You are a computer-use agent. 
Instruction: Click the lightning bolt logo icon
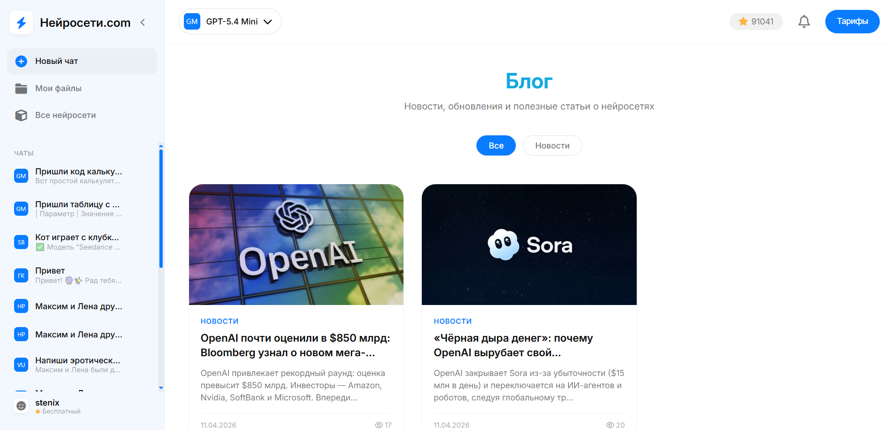click(x=21, y=23)
